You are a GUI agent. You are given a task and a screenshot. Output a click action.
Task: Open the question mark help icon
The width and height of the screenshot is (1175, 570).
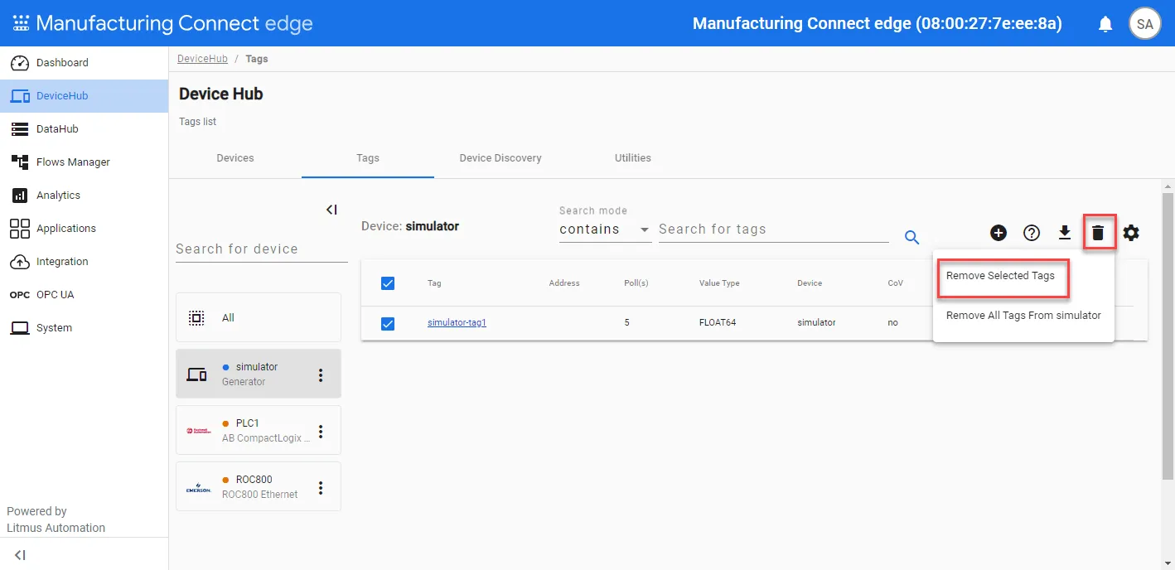click(x=1032, y=234)
